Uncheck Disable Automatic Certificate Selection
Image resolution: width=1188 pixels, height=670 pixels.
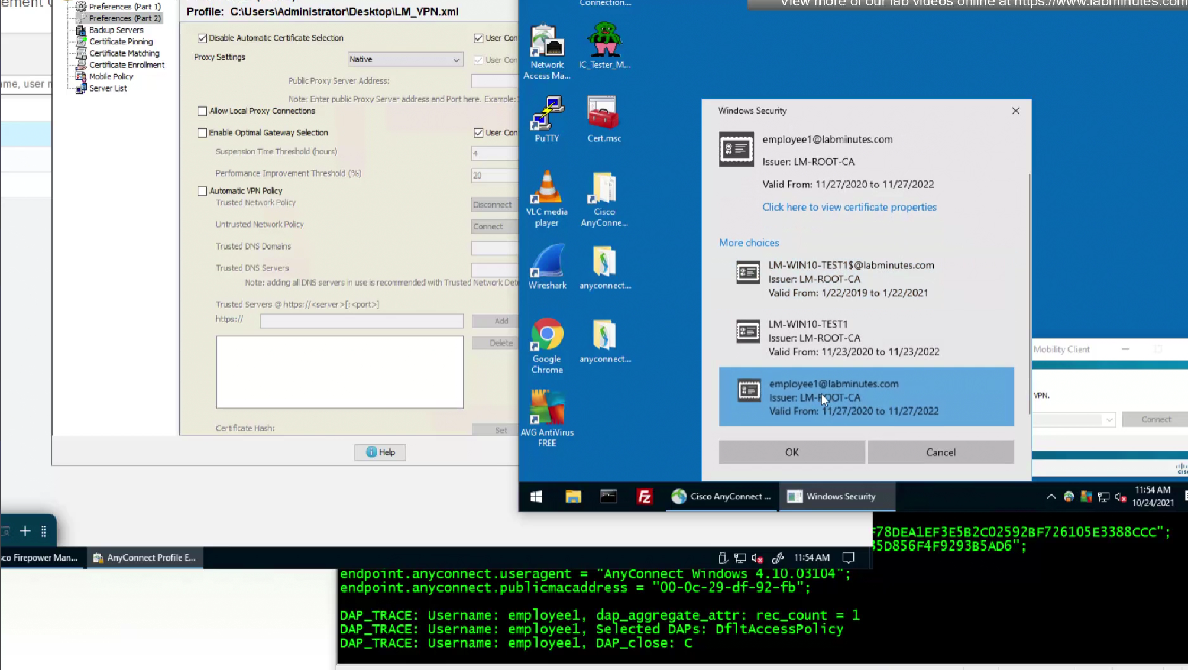[x=202, y=38]
